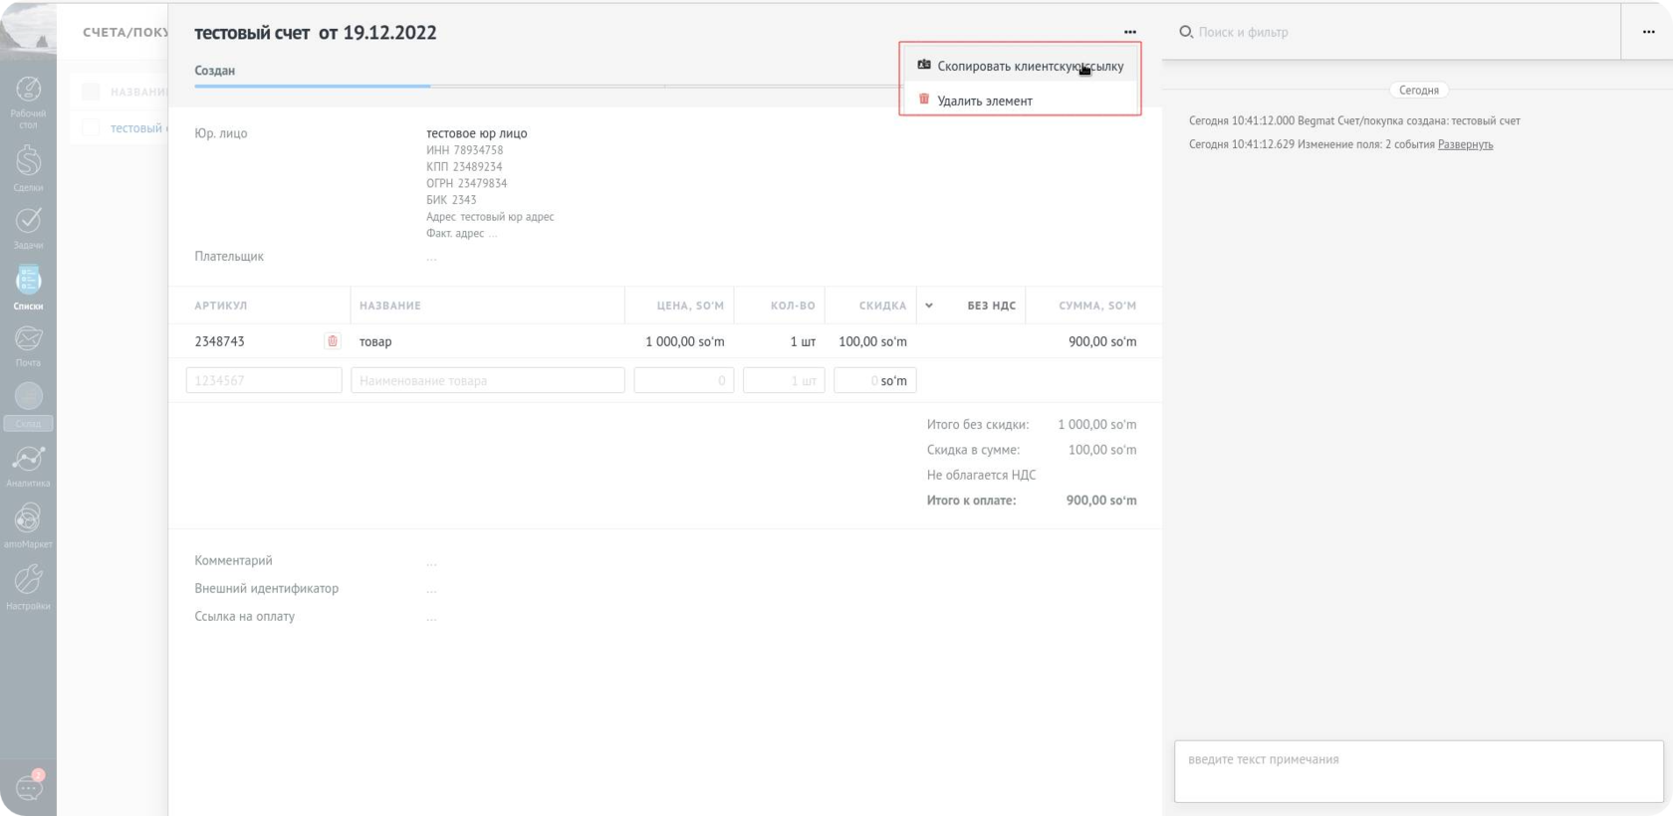
Task: Toggle the header checkbox in list
Action: pos(91,92)
